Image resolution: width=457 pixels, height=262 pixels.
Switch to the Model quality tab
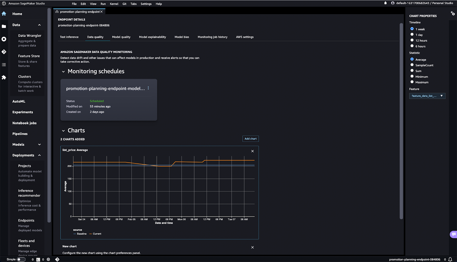pos(121,37)
